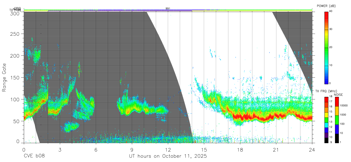Click the 17 label on TX FRQ legend
351x162 pixels.
pyautogui.click(x=330, y=101)
